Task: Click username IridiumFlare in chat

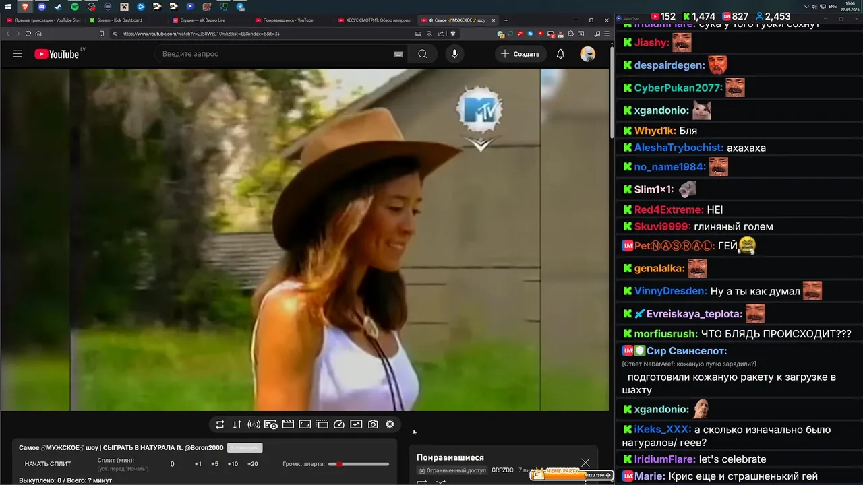Action: (665, 459)
